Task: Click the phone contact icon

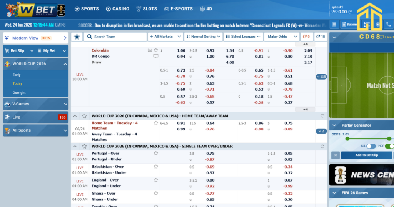Action: coord(389,24)
